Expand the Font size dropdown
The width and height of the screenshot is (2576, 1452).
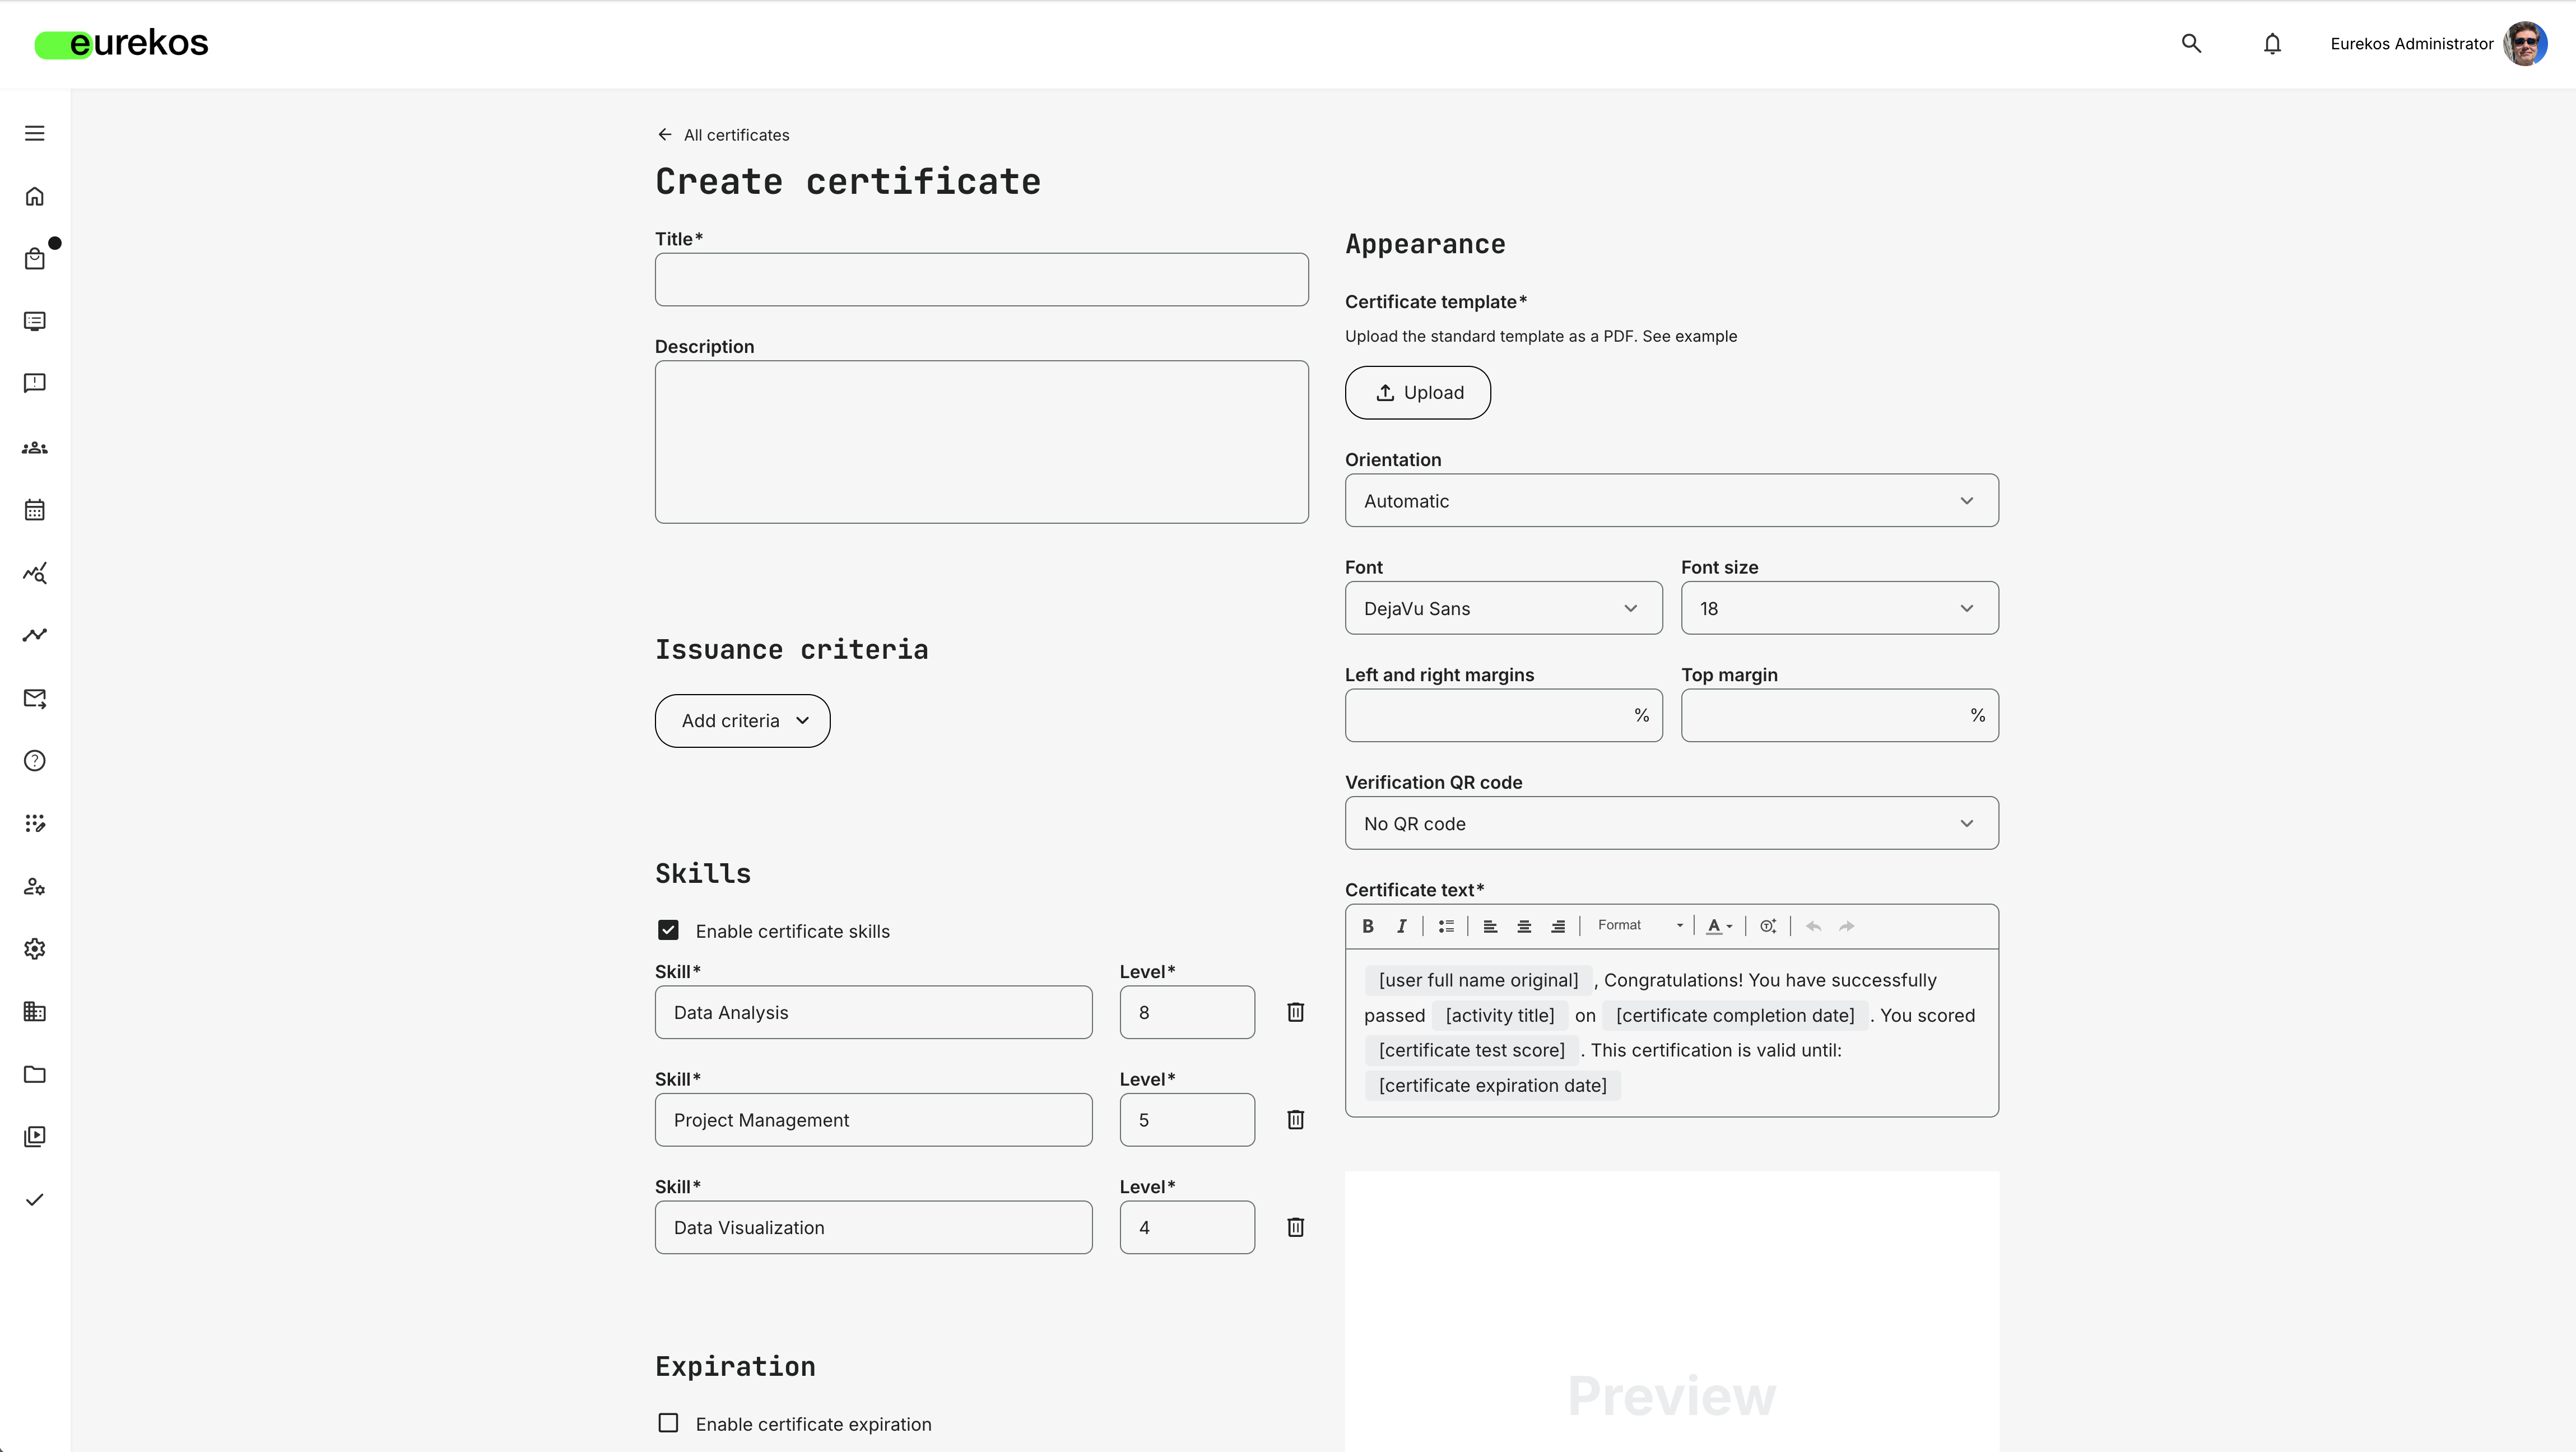point(1839,608)
